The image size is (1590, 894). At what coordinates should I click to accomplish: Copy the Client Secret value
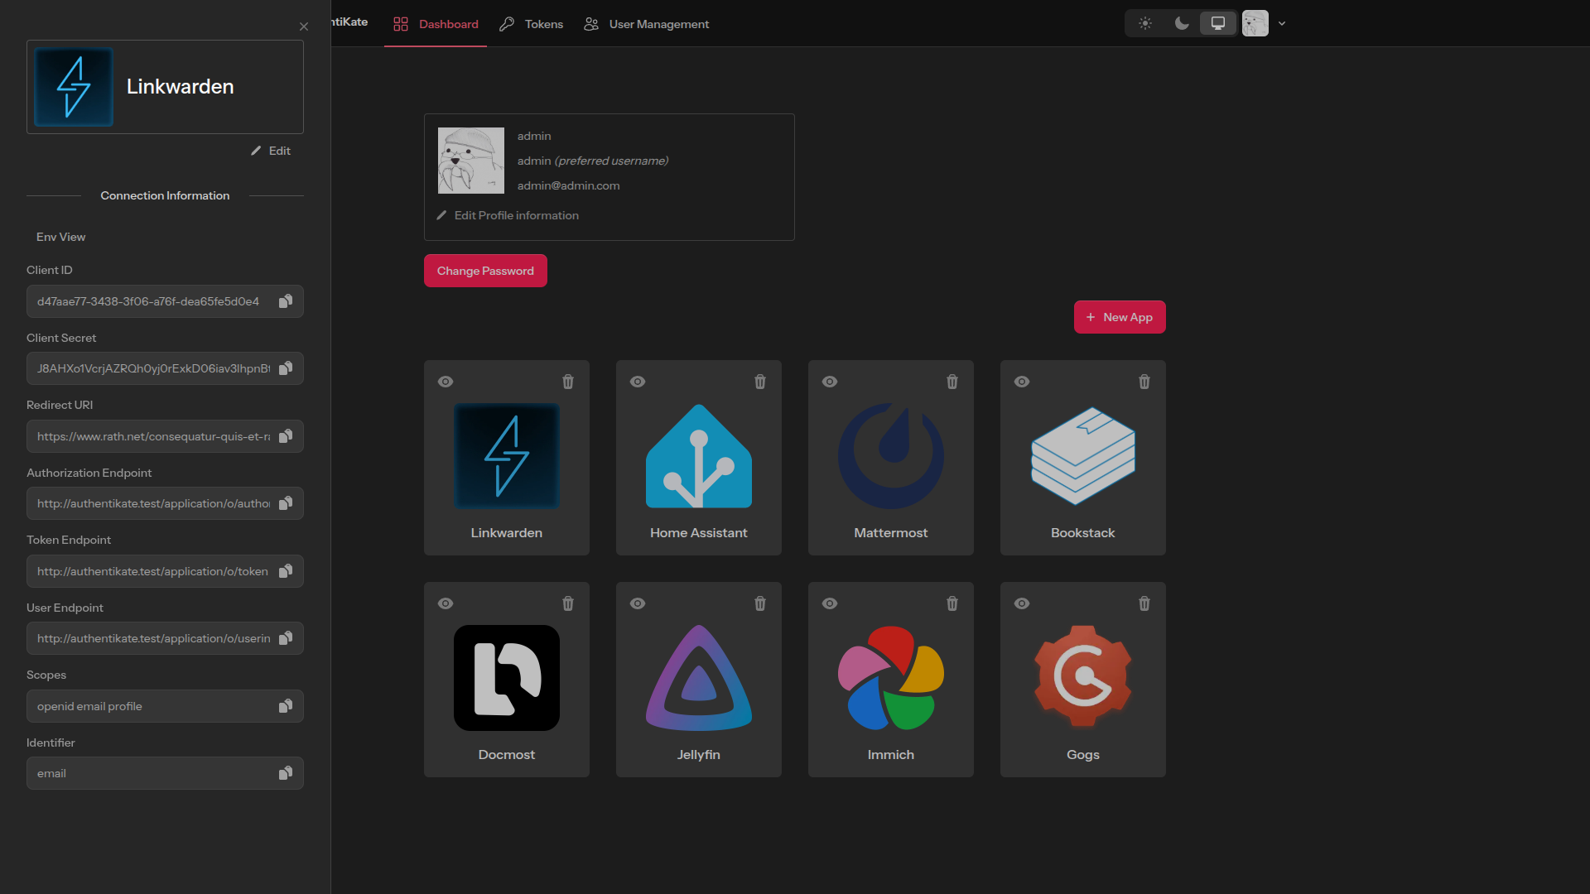click(x=286, y=368)
